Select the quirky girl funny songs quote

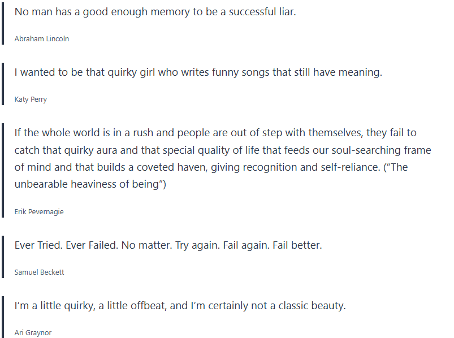point(198,72)
